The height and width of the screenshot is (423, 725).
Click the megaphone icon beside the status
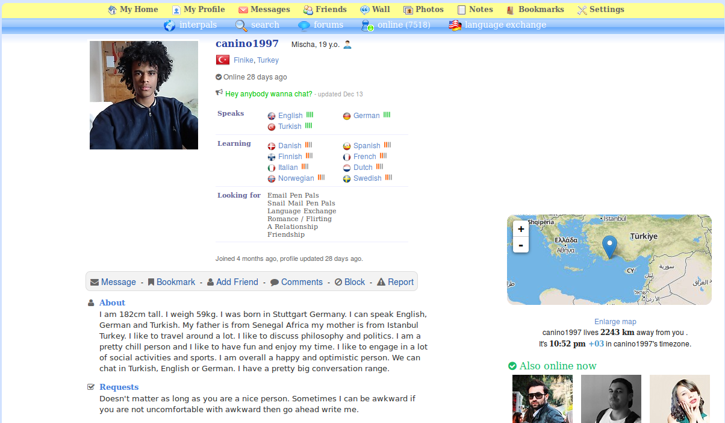pyautogui.click(x=219, y=93)
